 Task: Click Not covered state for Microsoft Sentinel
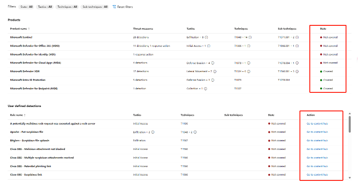click(329, 37)
